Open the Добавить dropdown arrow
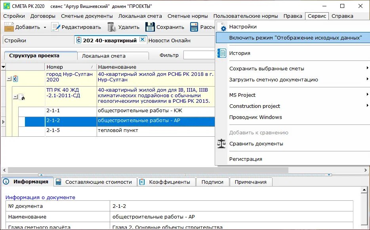This screenshot has height=230, width=370. pos(45,28)
